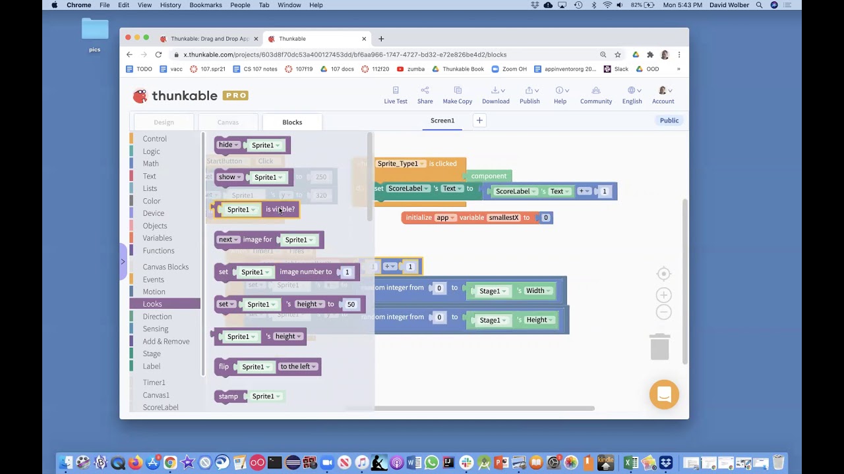Open the orange chat support bubble
The image size is (844, 474).
(x=664, y=394)
